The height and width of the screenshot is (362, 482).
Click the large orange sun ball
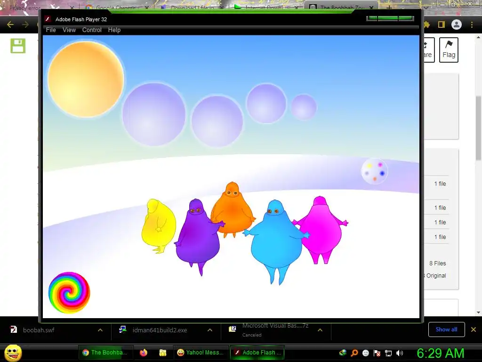86,79
